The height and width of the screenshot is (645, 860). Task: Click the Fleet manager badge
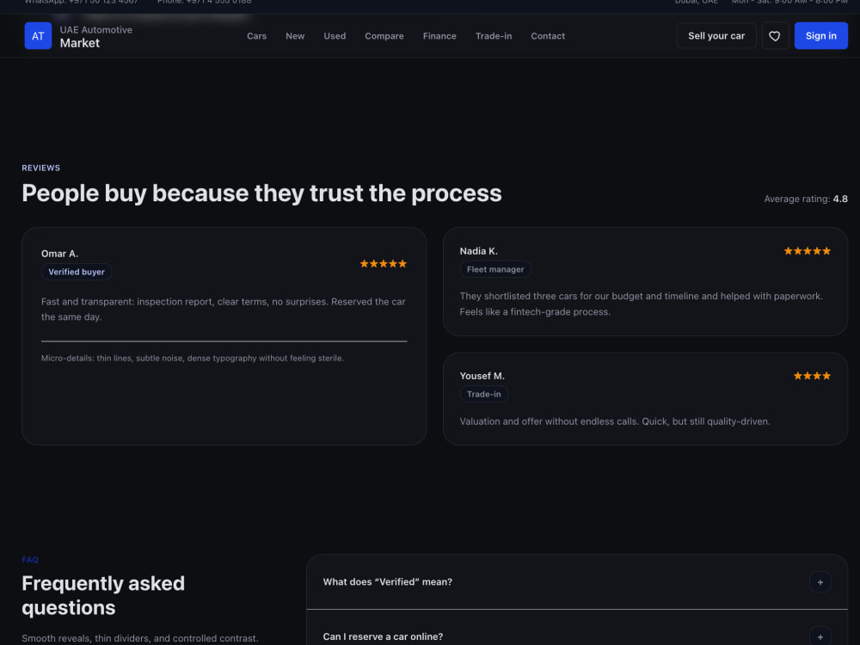(x=495, y=269)
